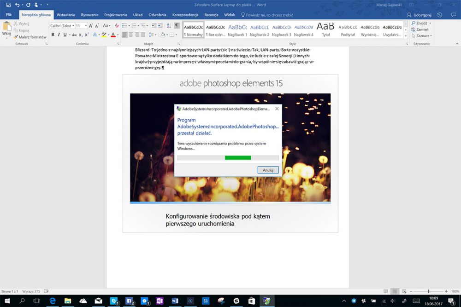Apply strikethrough with the abc icon
The image size is (461, 307).
[x=74, y=35]
